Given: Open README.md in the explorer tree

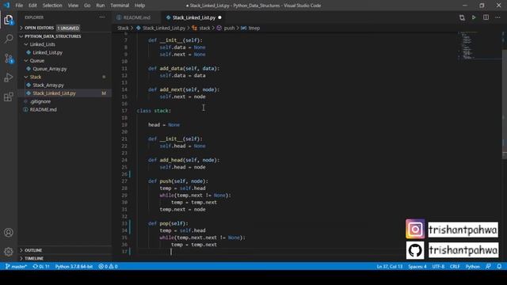Looking at the screenshot, I should pyautogui.click(x=43, y=109).
